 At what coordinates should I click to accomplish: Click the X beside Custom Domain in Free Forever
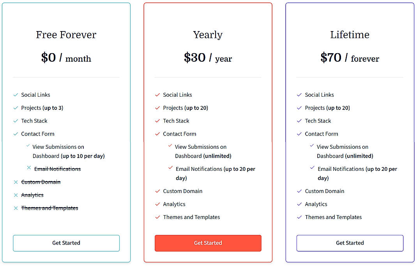(15, 182)
